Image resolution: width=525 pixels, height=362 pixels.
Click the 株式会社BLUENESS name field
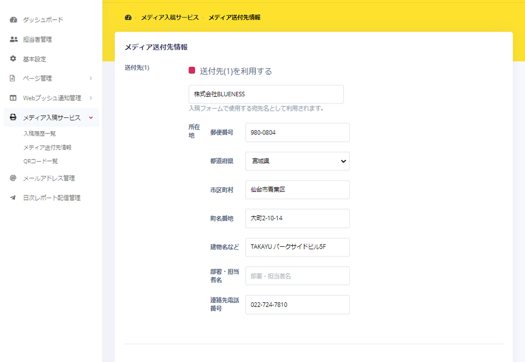point(266,94)
